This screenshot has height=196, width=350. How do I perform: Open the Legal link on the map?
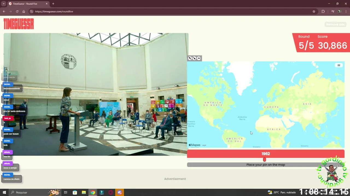tap(204, 145)
